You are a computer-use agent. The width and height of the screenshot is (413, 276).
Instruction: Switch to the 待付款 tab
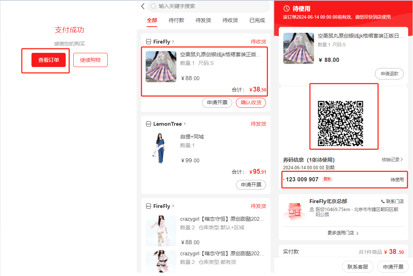(176, 20)
